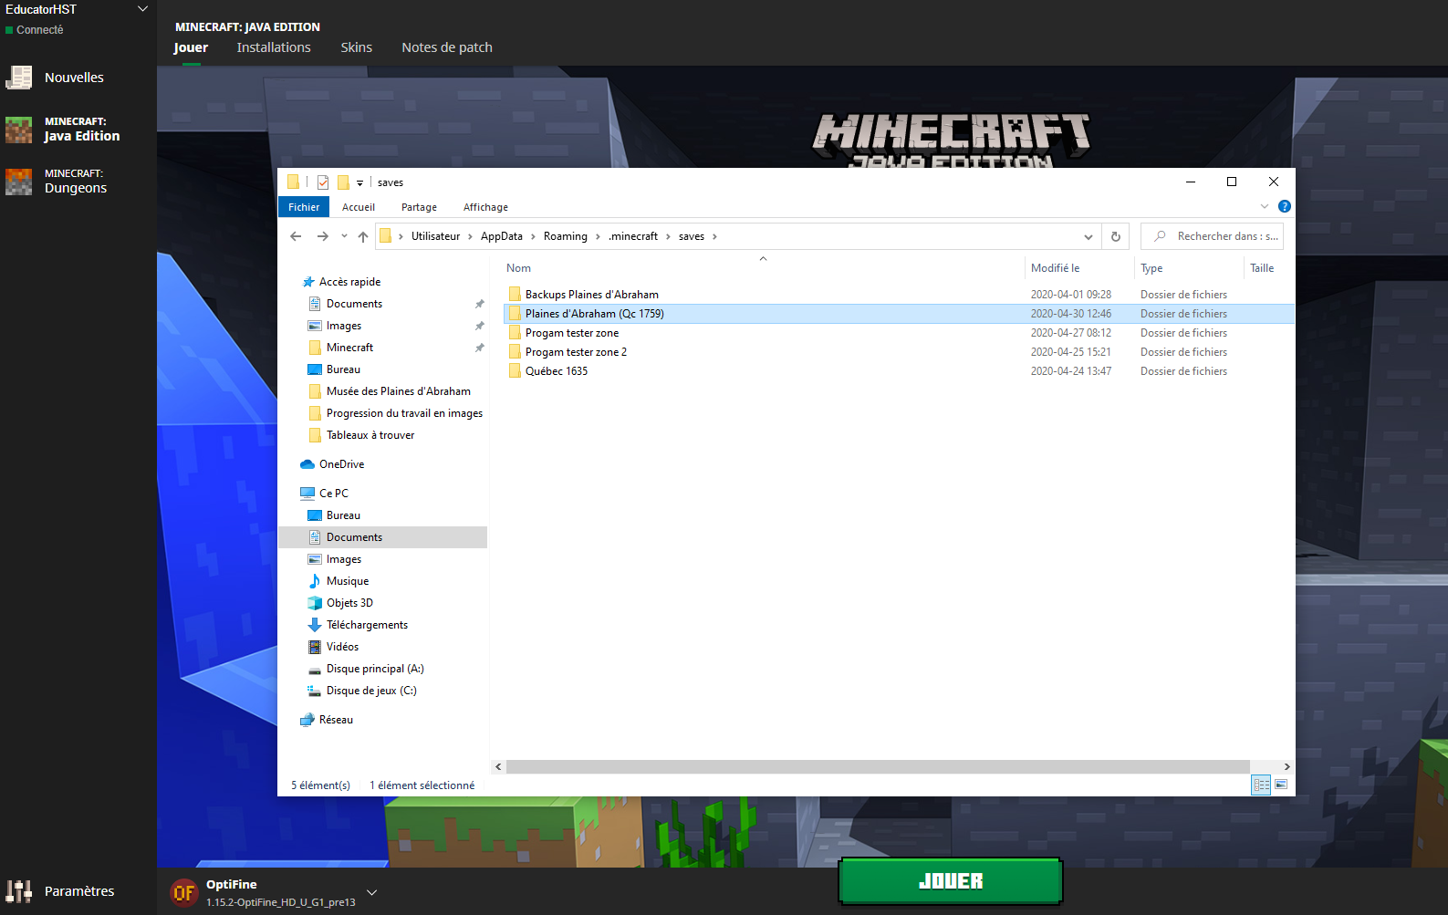Select Minecraft Java Edition grass block icon

coord(19,130)
